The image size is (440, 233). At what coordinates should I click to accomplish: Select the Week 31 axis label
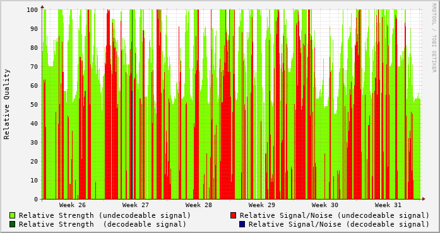[x=388, y=205]
